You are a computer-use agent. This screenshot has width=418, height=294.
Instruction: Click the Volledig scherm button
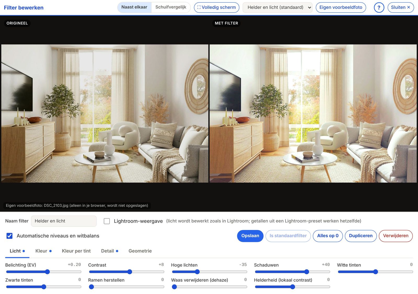[217, 8]
